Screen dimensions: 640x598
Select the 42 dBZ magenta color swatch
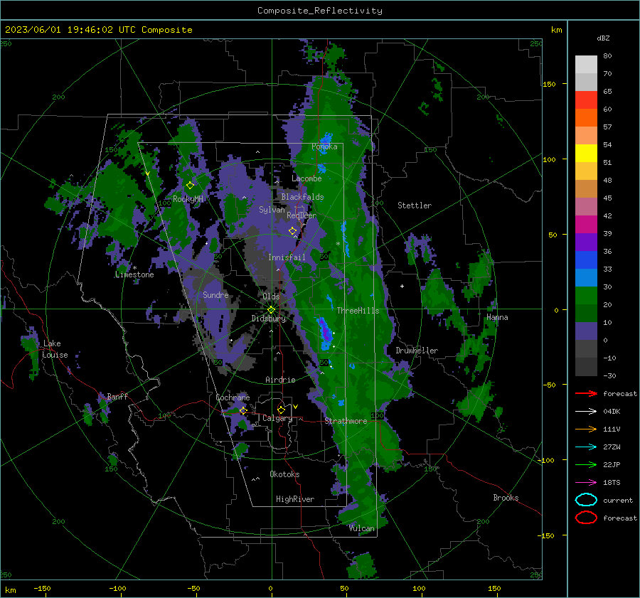586,224
